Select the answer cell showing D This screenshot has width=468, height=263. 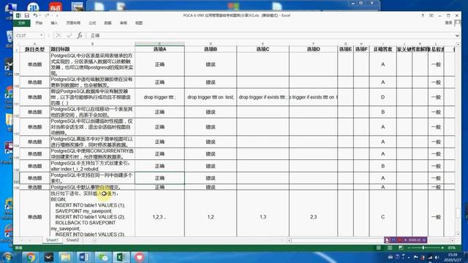click(x=382, y=97)
